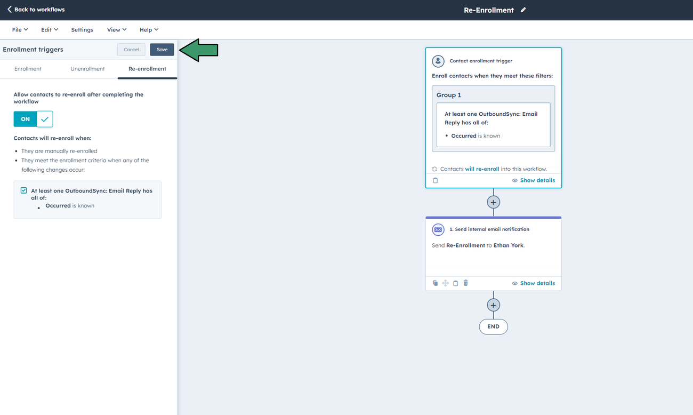Delete the email action via the trash icon

(x=465, y=283)
